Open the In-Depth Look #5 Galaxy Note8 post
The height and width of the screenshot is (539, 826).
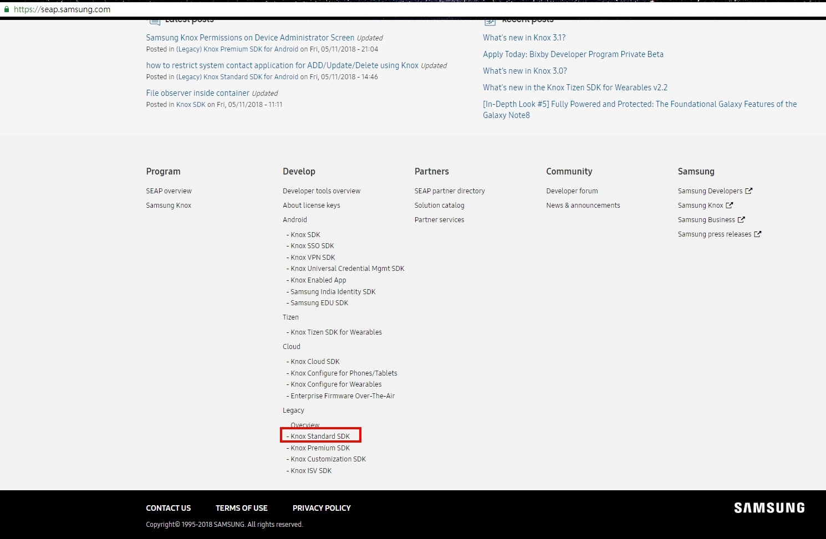[640, 110]
